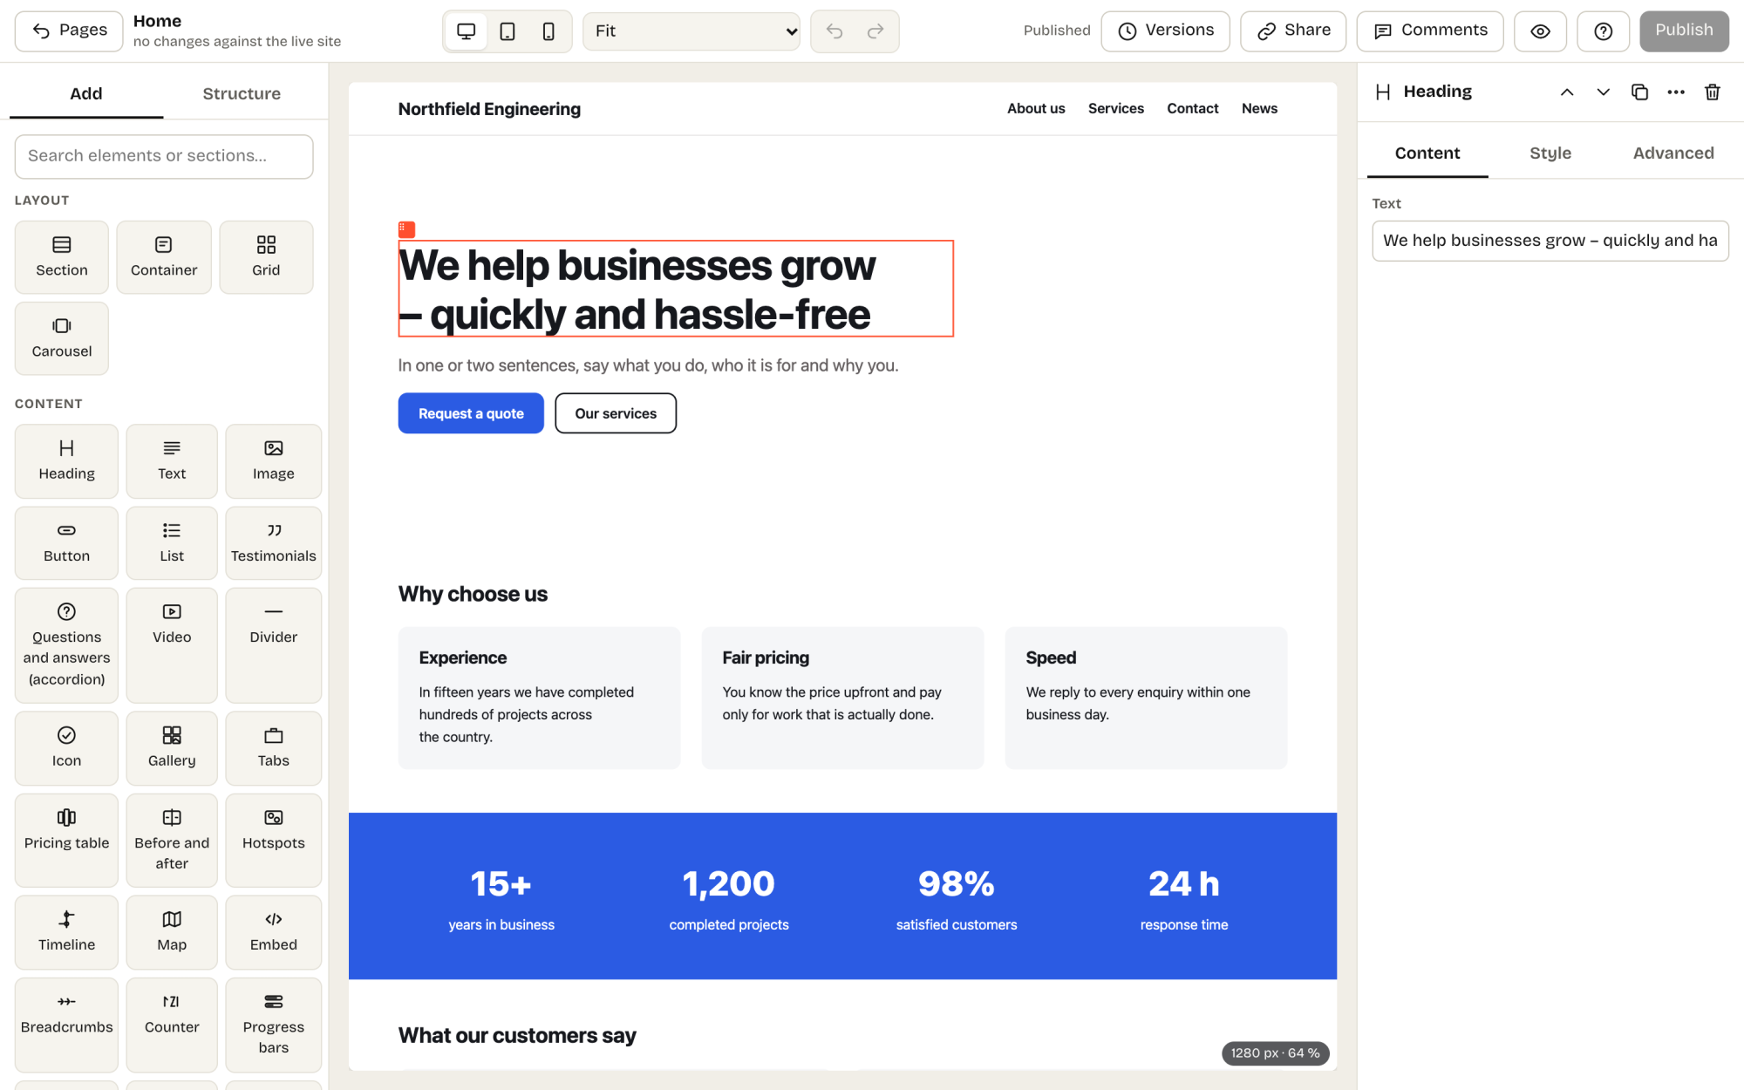Image resolution: width=1744 pixels, height=1090 pixels.
Task: Insert a Hotspots element
Action: [274, 841]
